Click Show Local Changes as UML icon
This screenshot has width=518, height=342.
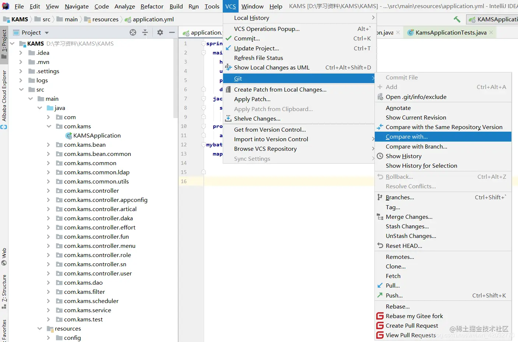(229, 67)
